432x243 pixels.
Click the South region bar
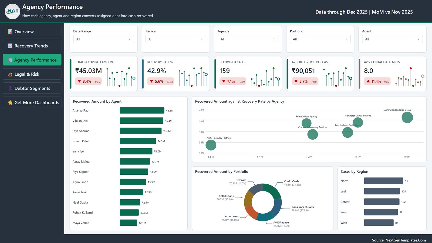tap(381, 212)
